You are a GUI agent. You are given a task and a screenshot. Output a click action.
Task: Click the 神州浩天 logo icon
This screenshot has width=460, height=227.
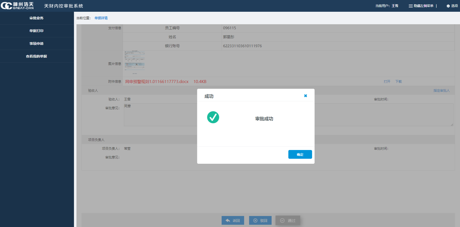[6, 6]
